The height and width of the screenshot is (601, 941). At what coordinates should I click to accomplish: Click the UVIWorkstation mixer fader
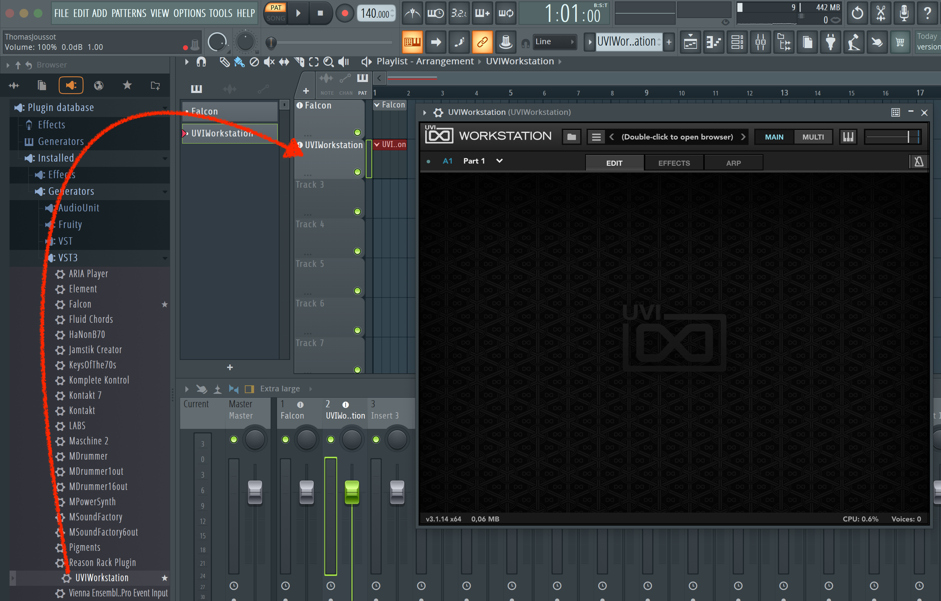click(352, 492)
